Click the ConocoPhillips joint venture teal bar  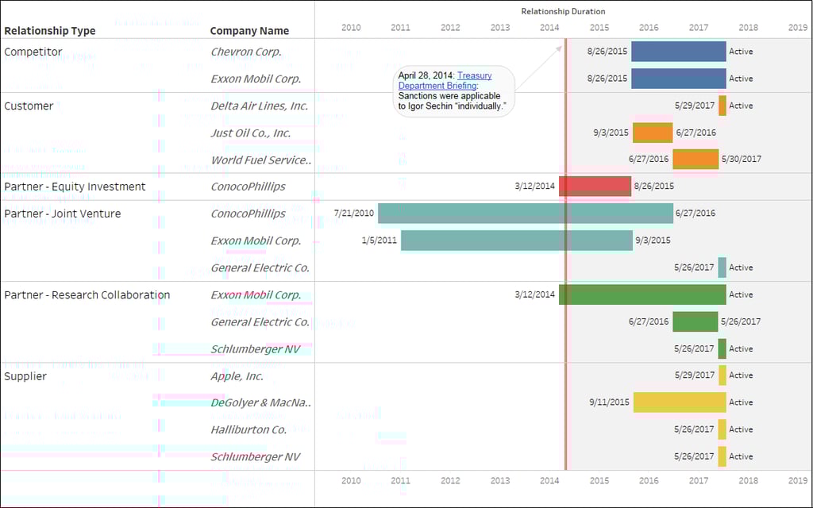click(x=526, y=213)
